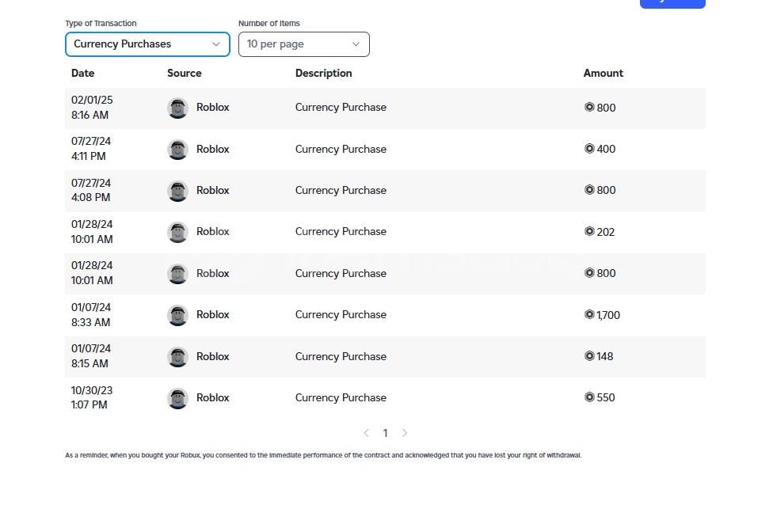Click Currency Purchase description in 02/01/25 row
773x505 pixels.
[x=341, y=108]
